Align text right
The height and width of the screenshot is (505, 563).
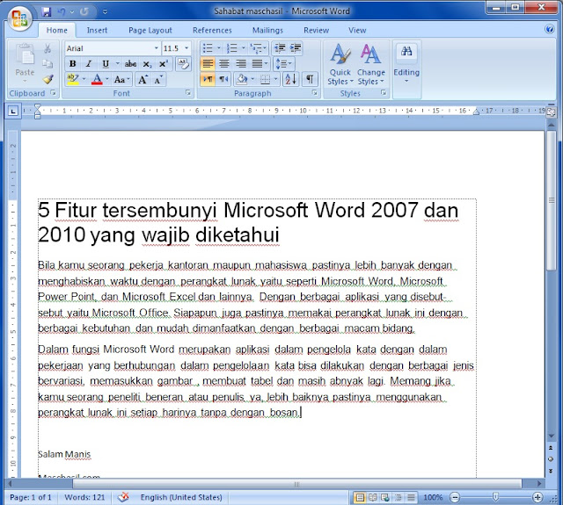pyautogui.click(x=240, y=64)
